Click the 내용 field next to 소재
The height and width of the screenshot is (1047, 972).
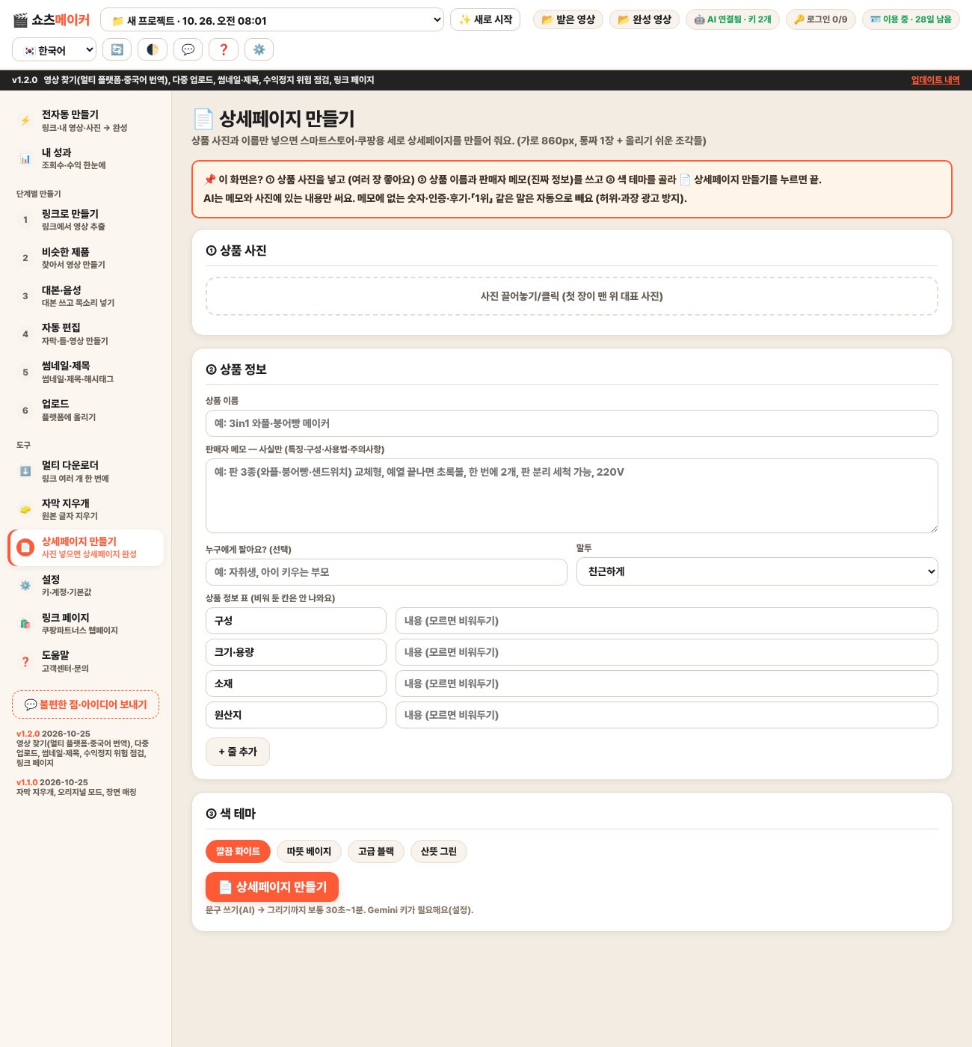[x=667, y=684]
